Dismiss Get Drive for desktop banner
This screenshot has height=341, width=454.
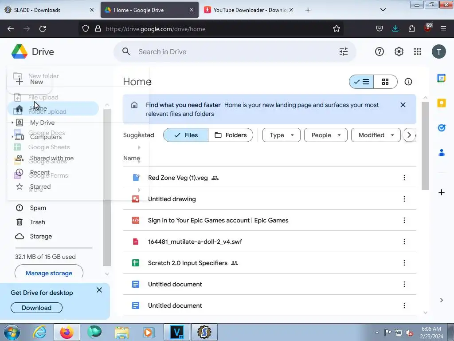(99, 290)
